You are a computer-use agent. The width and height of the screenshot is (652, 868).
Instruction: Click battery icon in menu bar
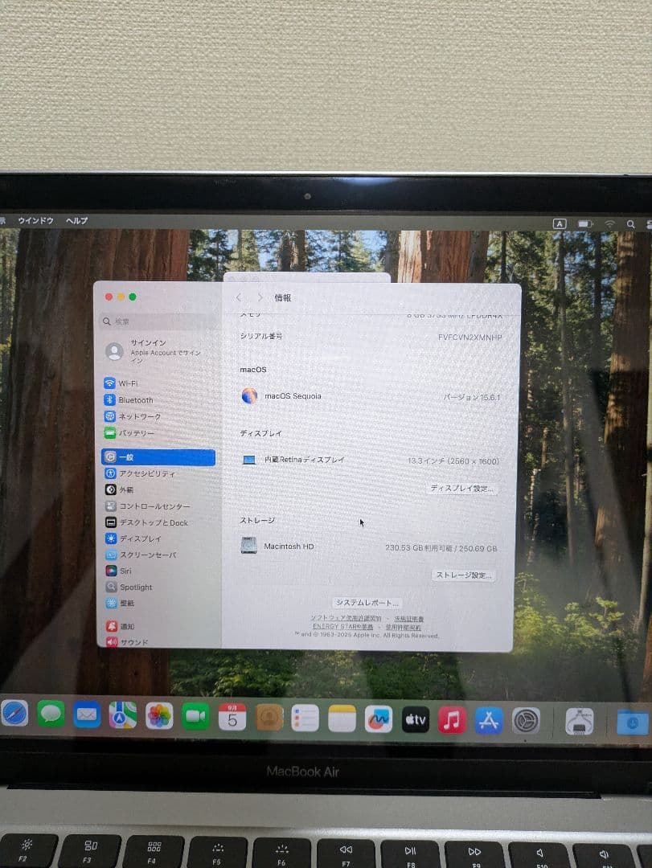click(x=585, y=223)
